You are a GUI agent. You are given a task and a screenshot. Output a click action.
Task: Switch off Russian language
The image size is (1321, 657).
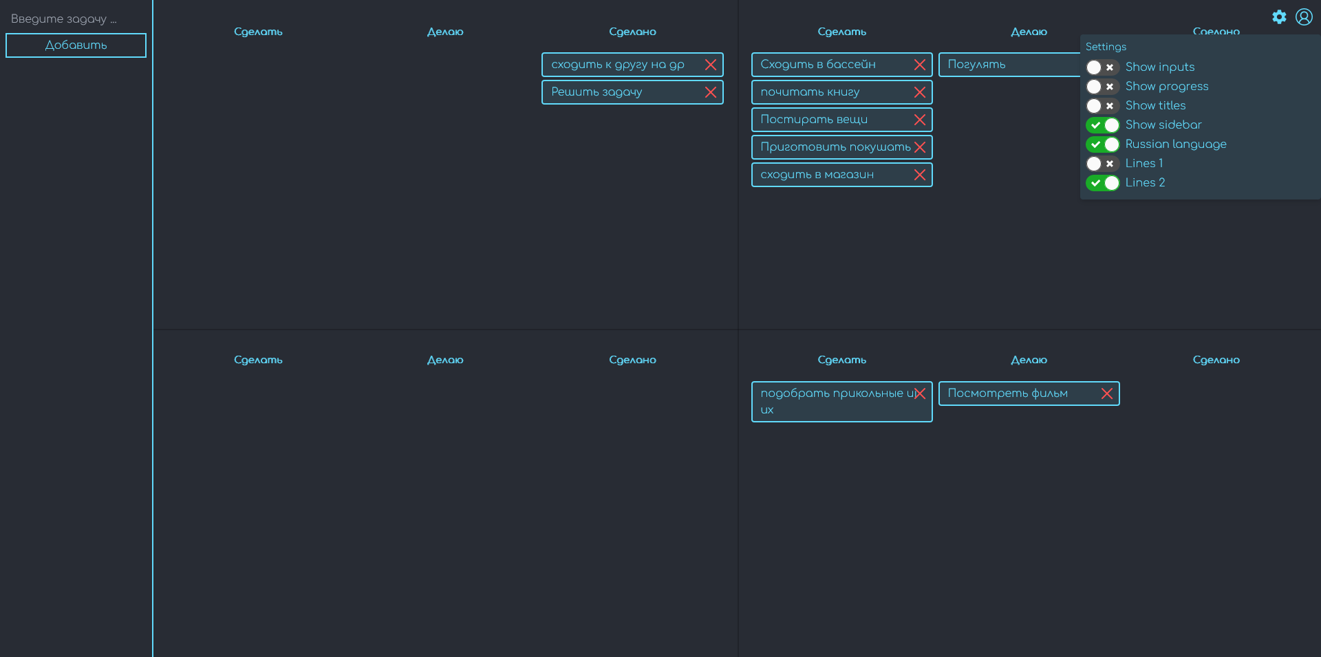1103,144
